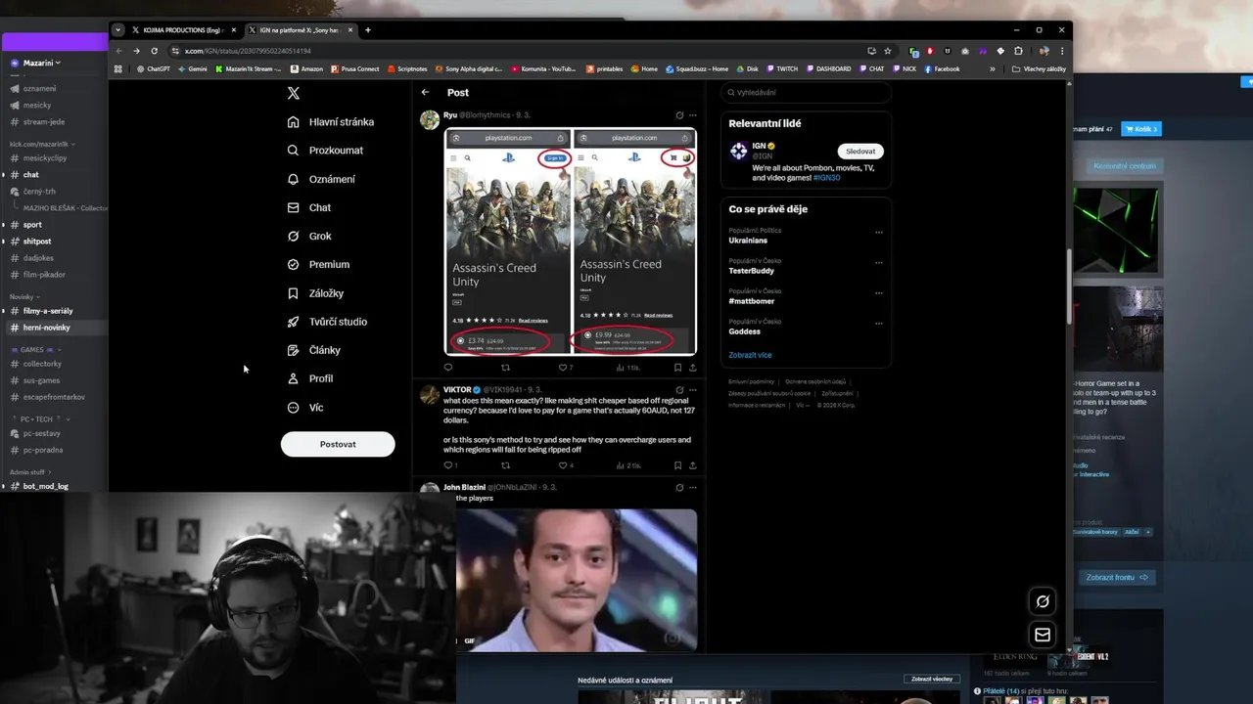
Task: Repost Ryu's post
Action: click(505, 368)
